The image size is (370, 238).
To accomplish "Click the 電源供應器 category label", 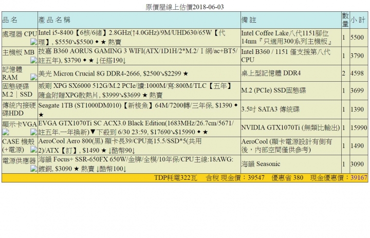I will [19, 161].
